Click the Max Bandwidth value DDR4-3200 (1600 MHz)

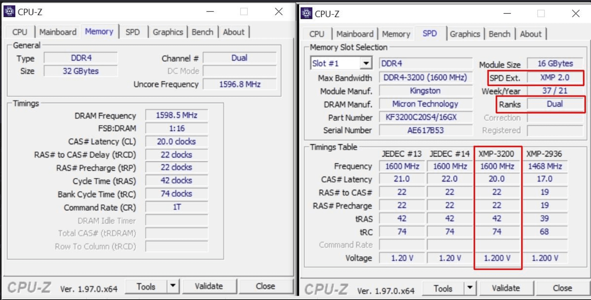pos(426,78)
